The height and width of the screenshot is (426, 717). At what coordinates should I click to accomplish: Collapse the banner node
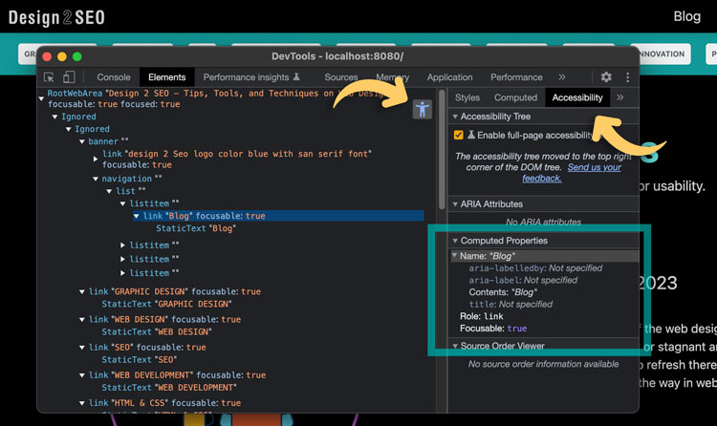[x=82, y=141]
